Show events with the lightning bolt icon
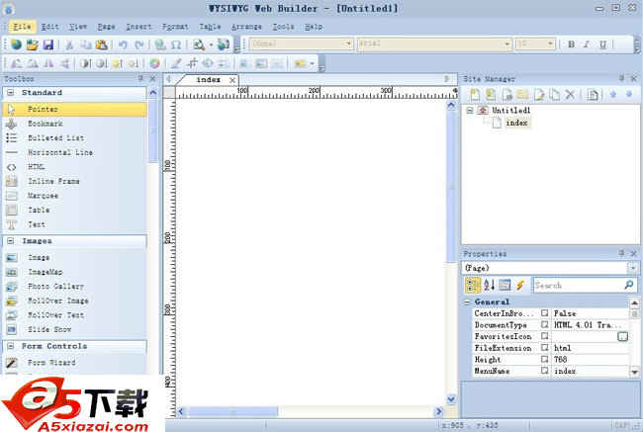643x432 pixels. pos(520,285)
